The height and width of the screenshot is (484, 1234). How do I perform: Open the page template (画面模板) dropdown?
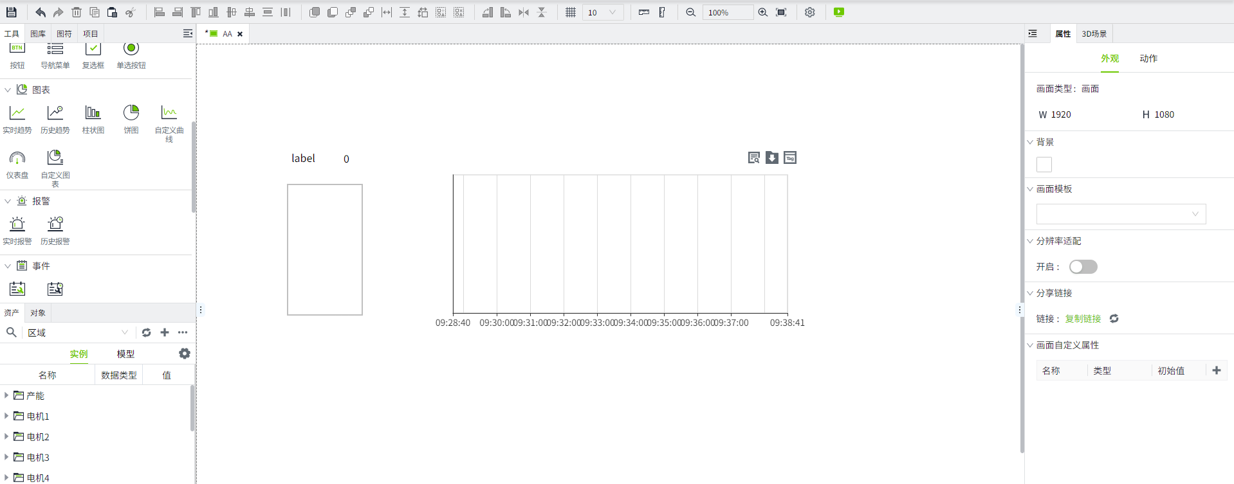pos(1121,214)
